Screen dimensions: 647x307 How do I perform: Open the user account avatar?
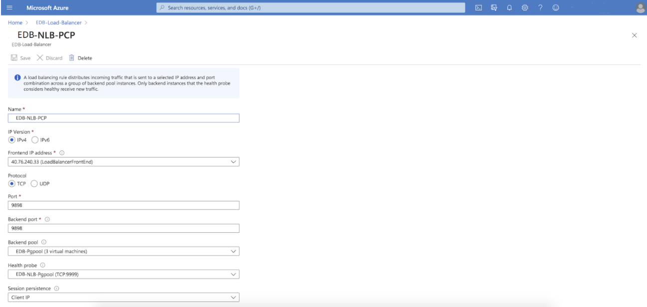[640, 7]
